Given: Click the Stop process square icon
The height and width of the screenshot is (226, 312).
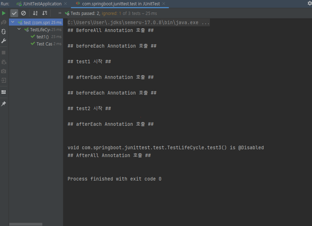Looking at the screenshot, I should point(4,53).
